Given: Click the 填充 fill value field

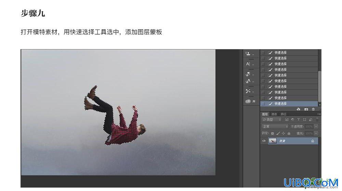Looking at the screenshot, I should [x=309, y=133].
